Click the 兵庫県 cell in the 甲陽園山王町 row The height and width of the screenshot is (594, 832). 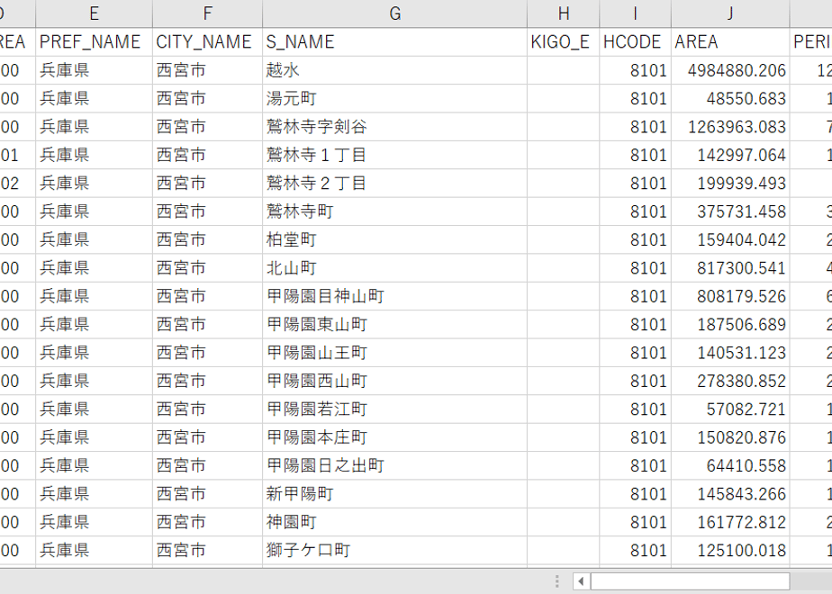94,353
